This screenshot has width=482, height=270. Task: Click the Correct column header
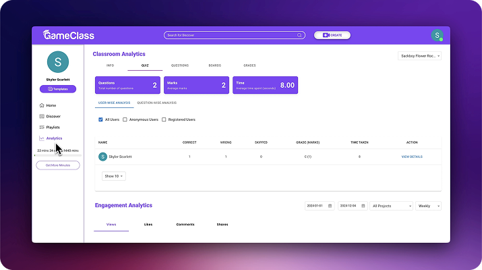pyautogui.click(x=189, y=142)
